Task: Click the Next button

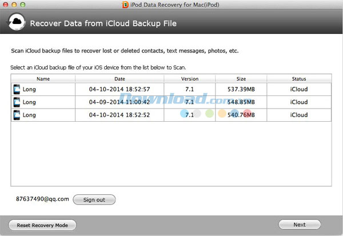Action: (300, 225)
